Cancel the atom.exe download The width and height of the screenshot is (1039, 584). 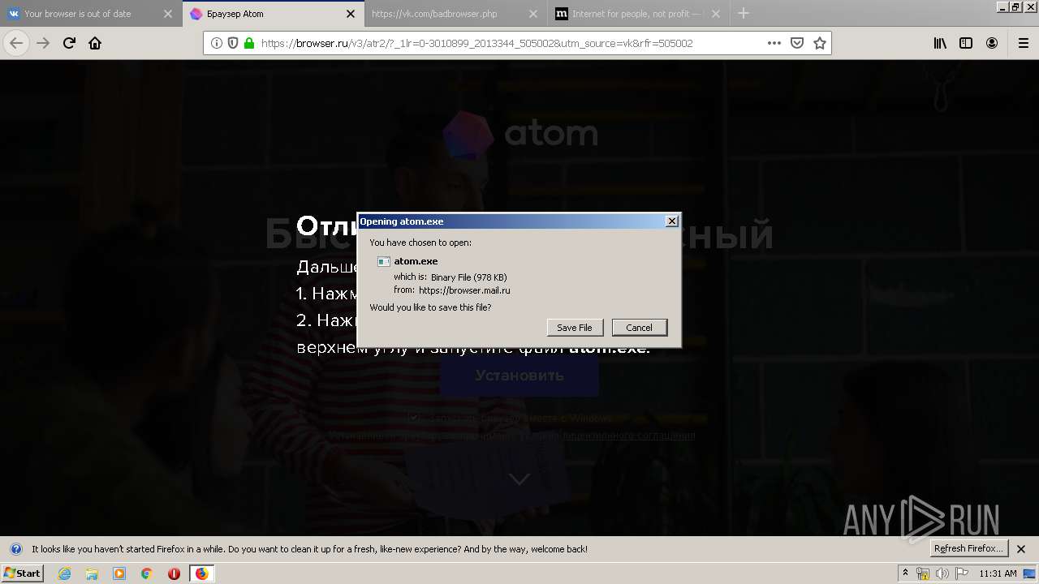pyautogui.click(x=639, y=328)
